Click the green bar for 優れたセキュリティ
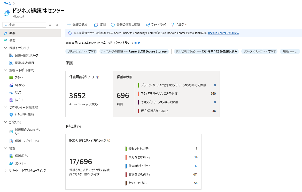 pos(126,149)
